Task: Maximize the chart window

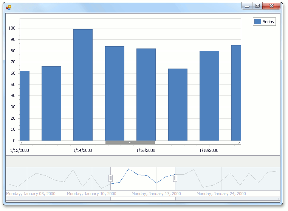Action: (257, 6)
